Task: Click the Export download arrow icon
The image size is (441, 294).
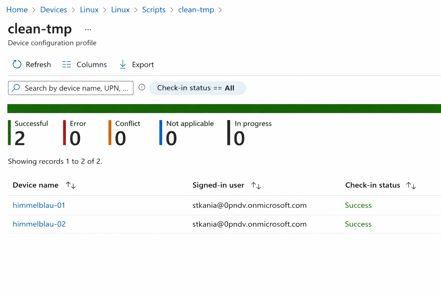Action: 123,64
